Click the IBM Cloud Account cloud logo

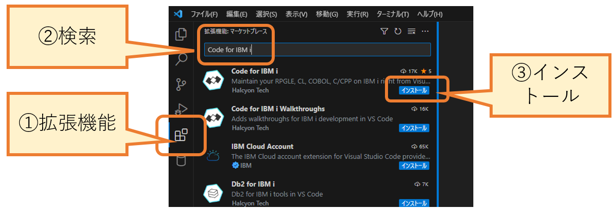(212, 156)
